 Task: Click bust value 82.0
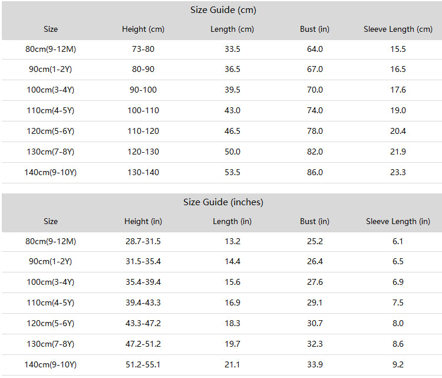[315, 152]
